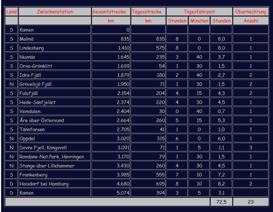The height and width of the screenshot is (212, 273).
Task: Click the 72,5 total hours cell
Action: 221,202
